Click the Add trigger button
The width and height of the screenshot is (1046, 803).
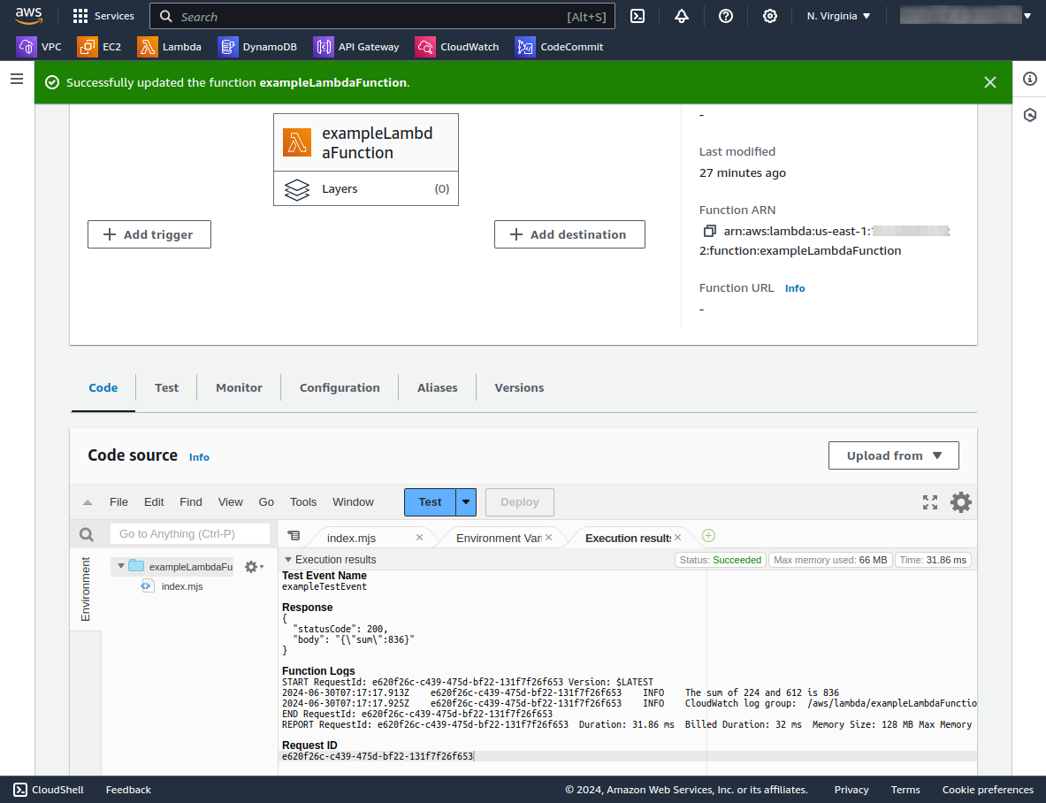149,234
